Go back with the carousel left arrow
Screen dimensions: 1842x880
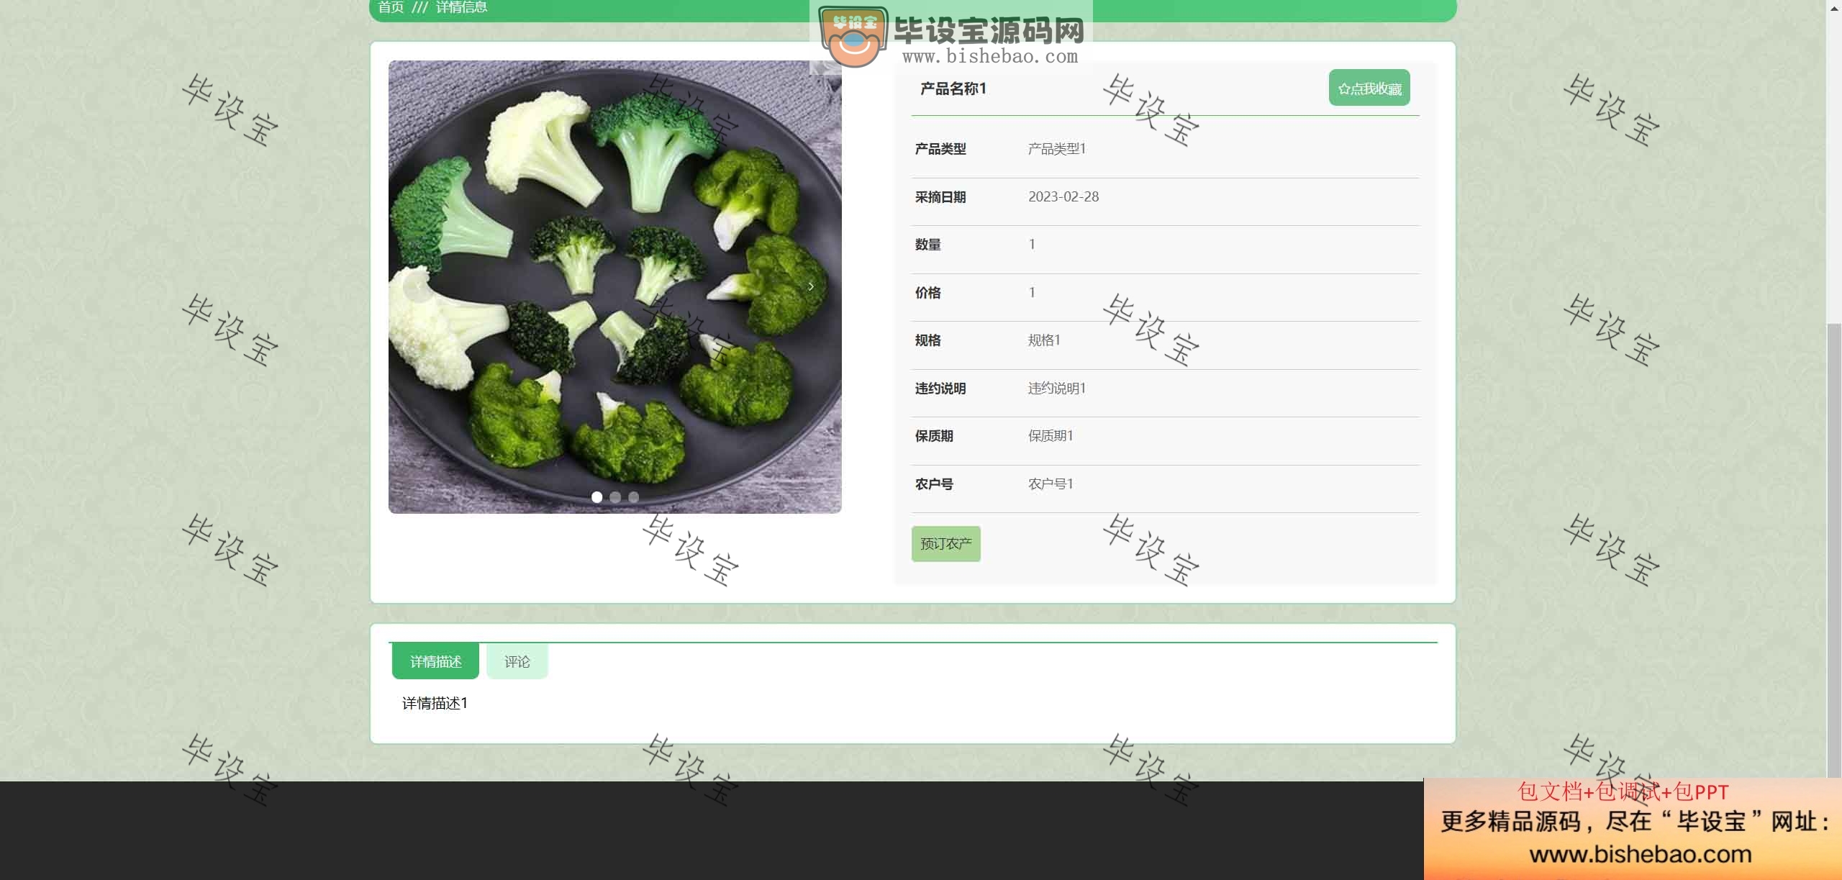[x=418, y=286]
